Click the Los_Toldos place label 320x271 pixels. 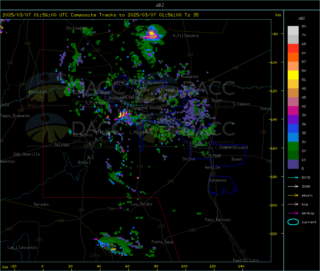pyautogui.click(x=142, y=204)
